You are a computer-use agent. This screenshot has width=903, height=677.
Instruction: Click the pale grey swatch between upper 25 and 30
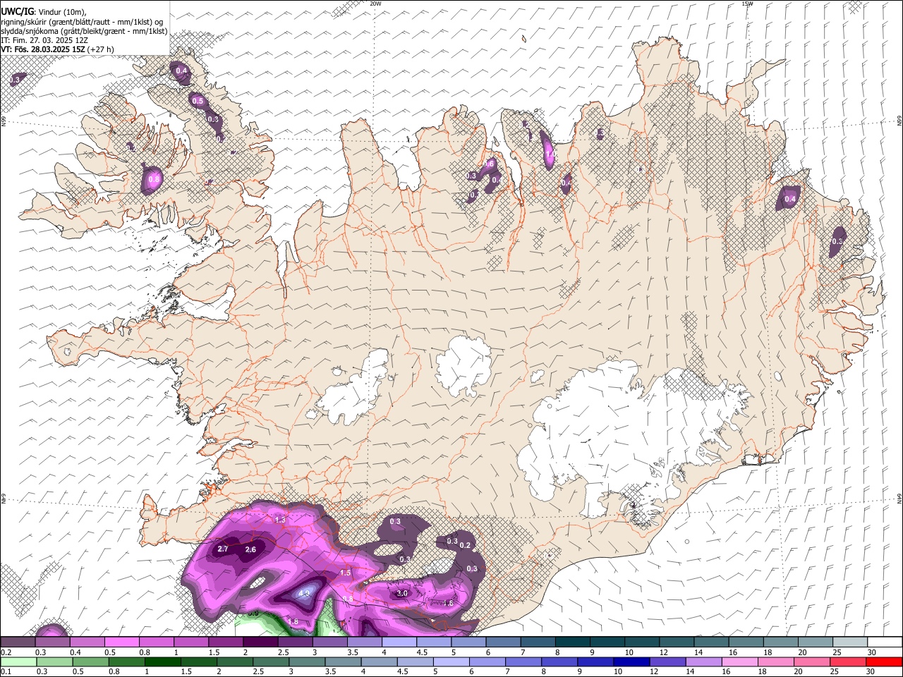[849, 642]
